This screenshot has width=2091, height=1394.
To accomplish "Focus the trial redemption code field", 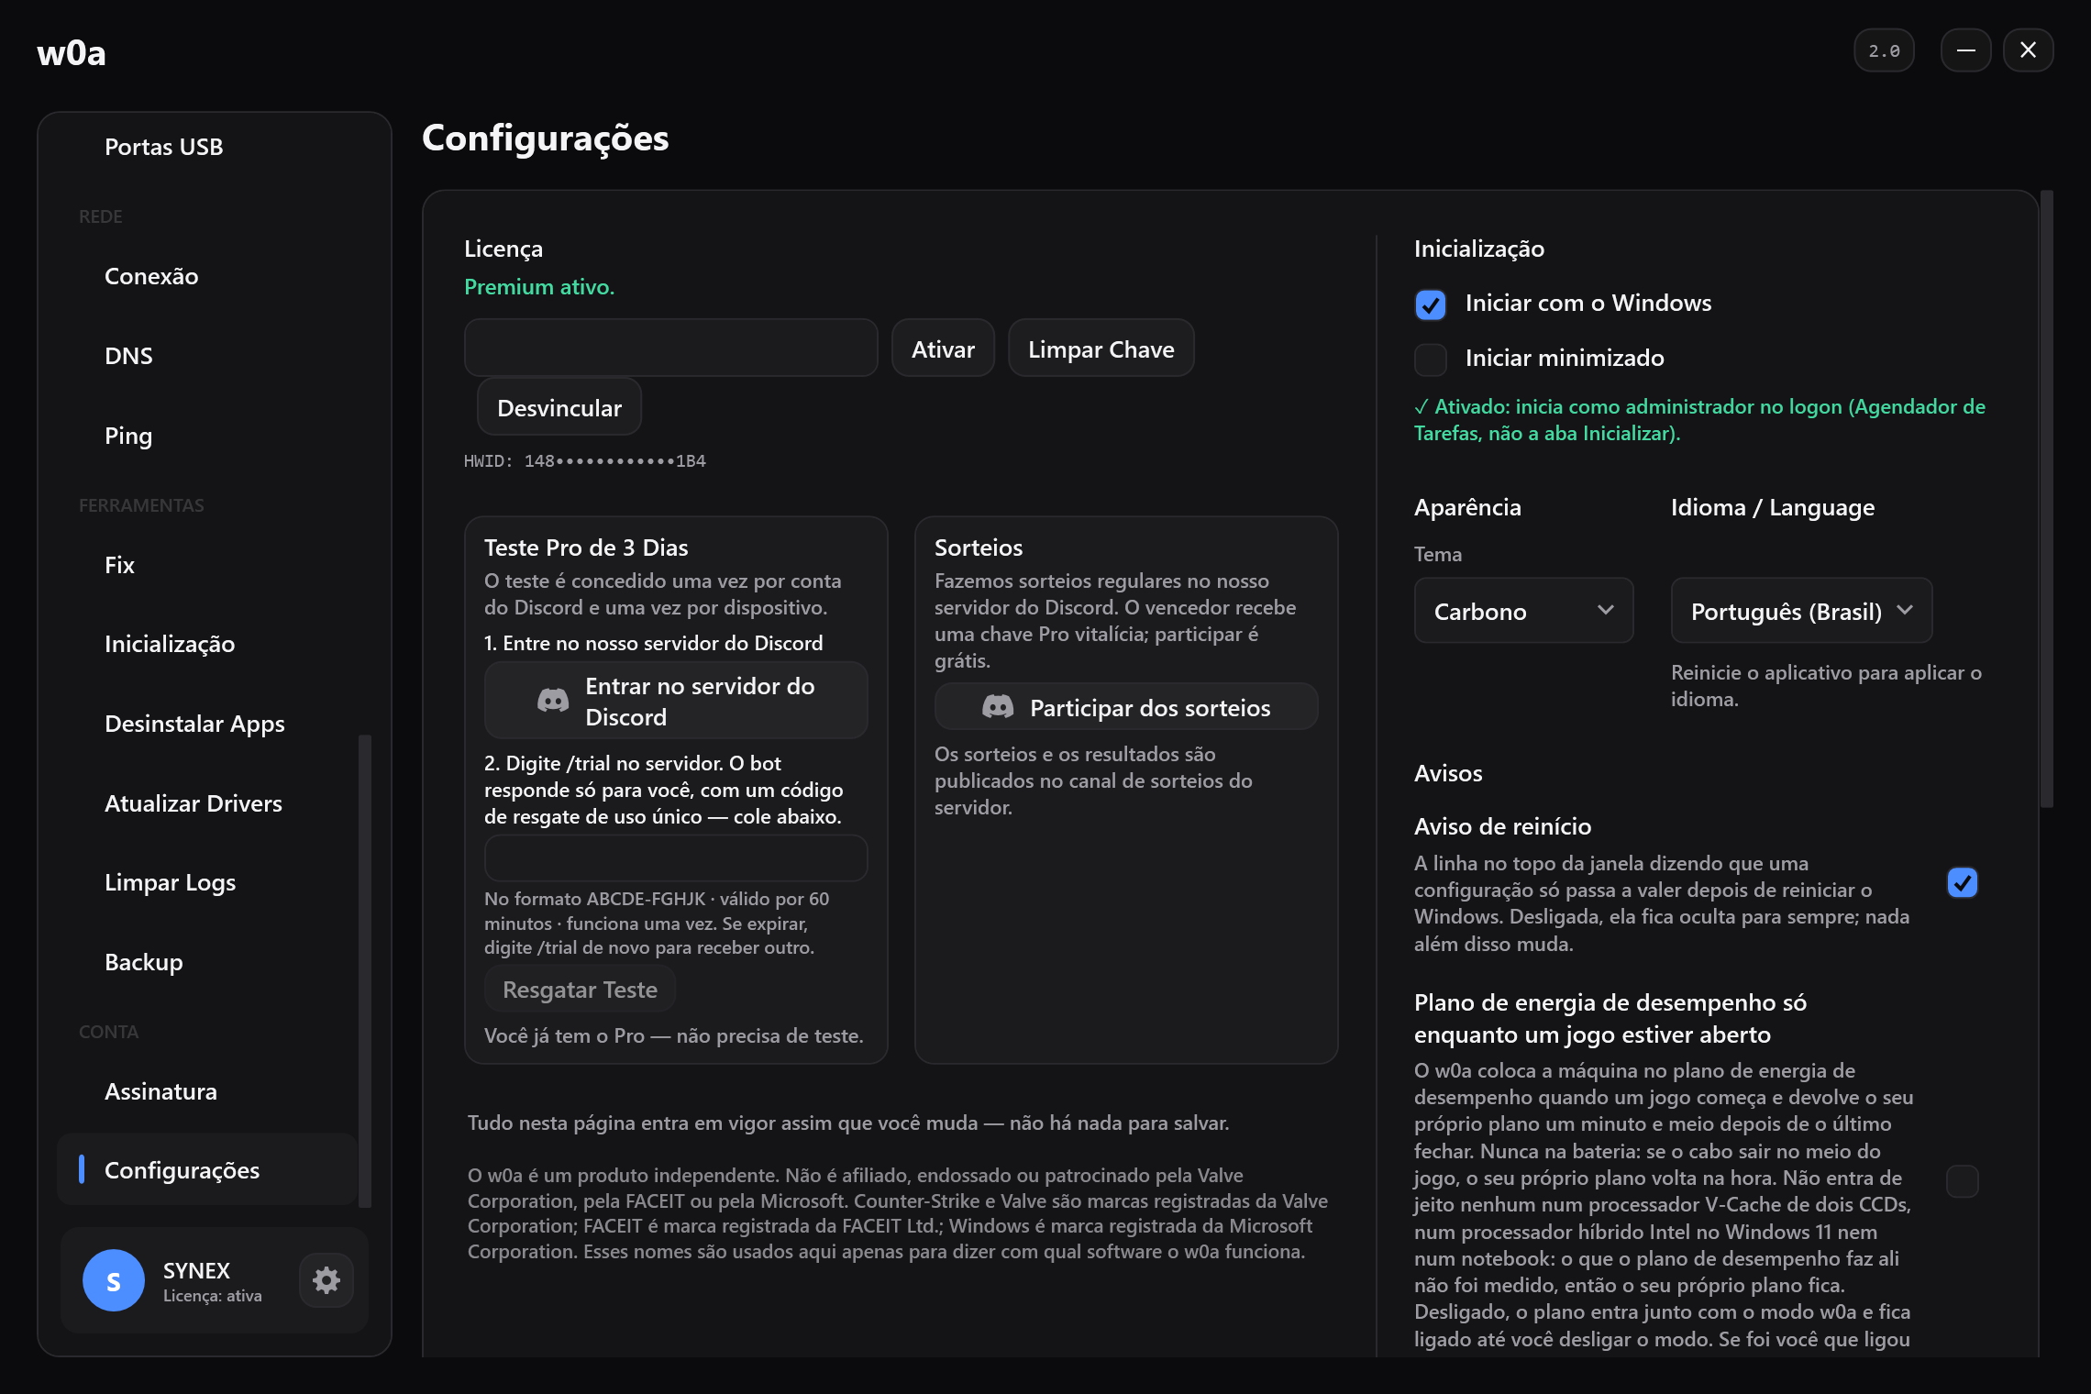I will point(676,858).
